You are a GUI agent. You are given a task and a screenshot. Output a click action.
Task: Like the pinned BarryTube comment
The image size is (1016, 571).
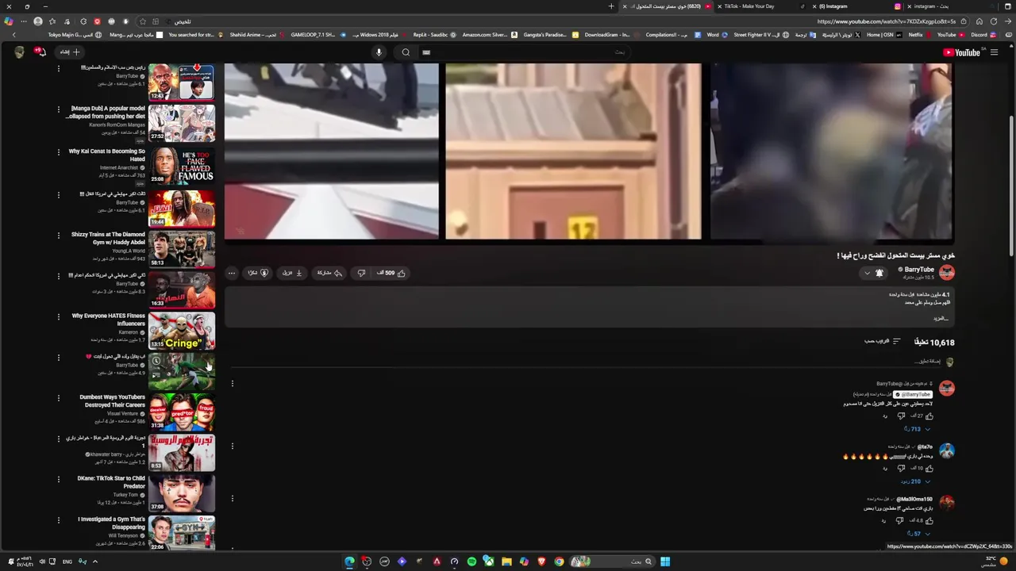(929, 416)
